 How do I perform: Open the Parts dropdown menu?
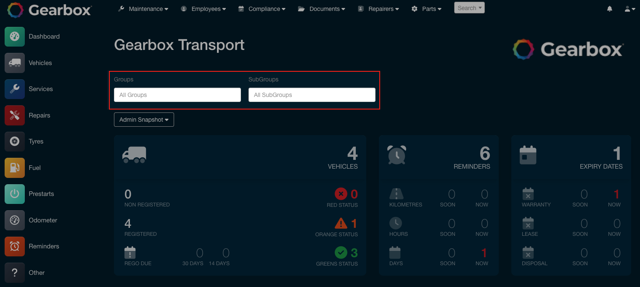pos(426,9)
